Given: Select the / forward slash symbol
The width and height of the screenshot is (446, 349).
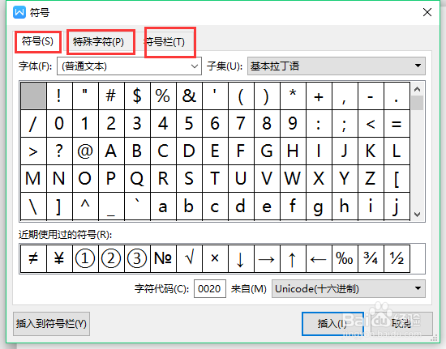Looking at the screenshot, I should [33, 124].
